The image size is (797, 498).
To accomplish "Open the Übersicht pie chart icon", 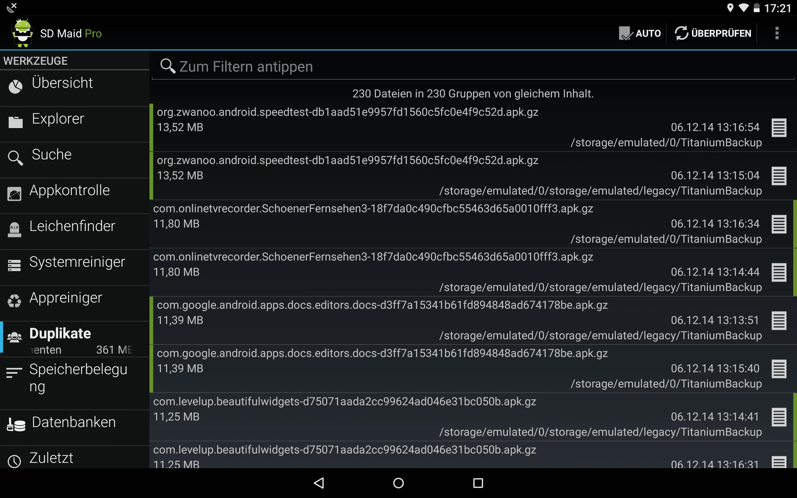I will (15, 87).
